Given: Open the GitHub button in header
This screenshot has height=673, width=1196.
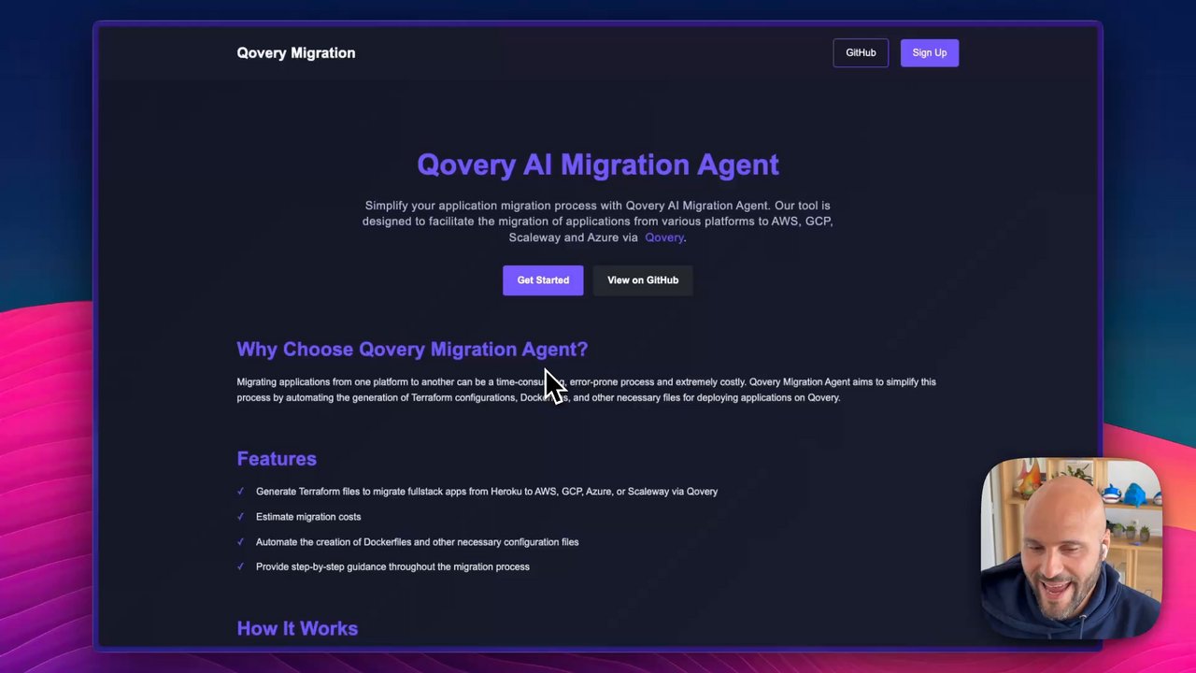Looking at the screenshot, I should (x=861, y=53).
